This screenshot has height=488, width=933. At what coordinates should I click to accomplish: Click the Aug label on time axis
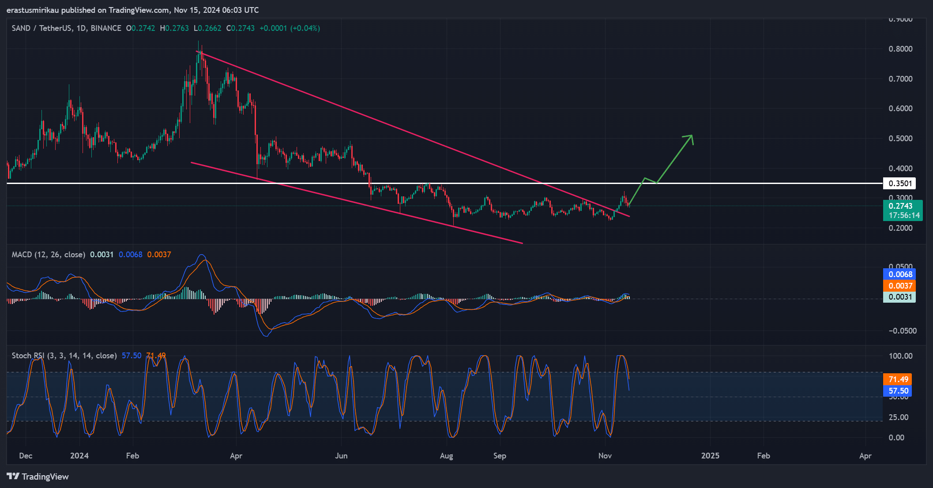coord(446,456)
